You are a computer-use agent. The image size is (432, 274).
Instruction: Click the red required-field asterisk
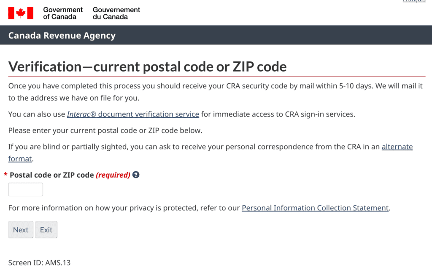point(5,175)
